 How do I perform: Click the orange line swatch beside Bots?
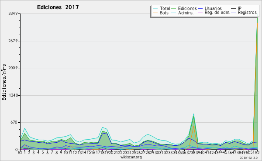pos(155,13)
